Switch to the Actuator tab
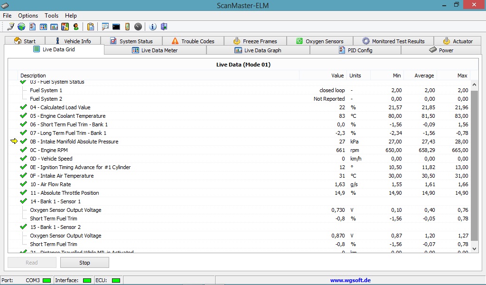Viewport: 486px width, 285px height. [458, 41]
